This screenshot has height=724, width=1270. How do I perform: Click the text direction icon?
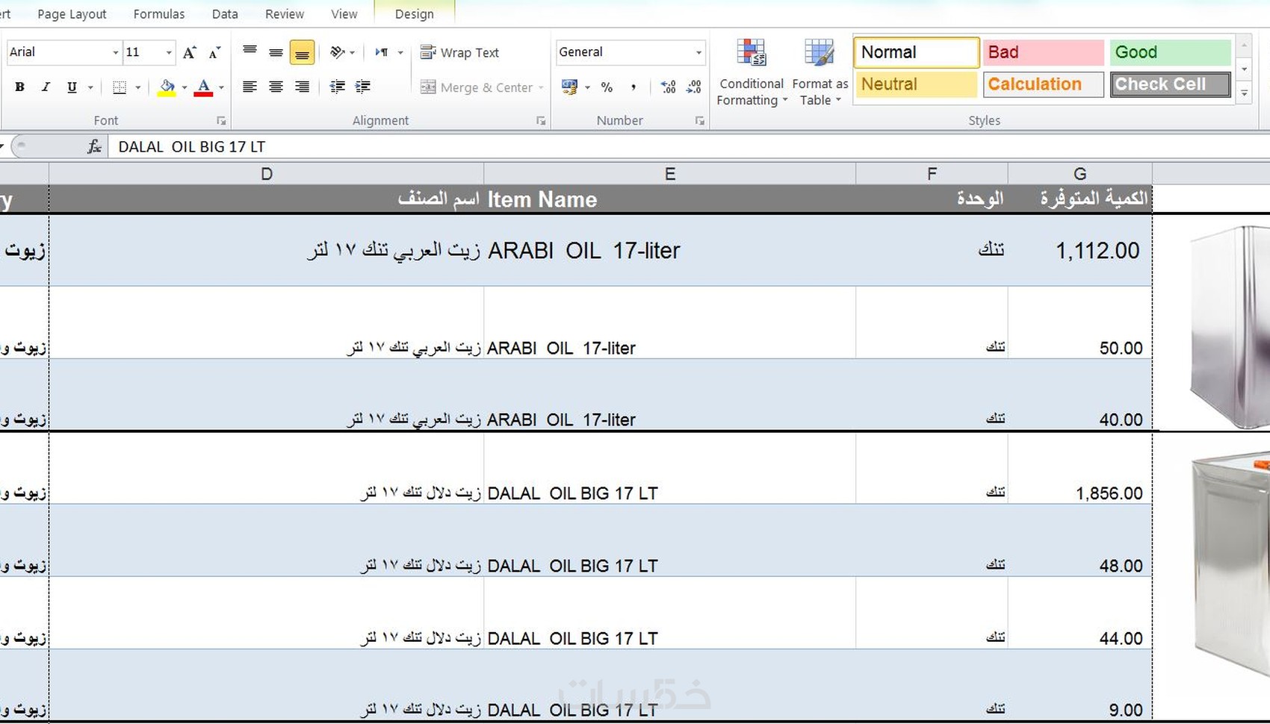pyautogui.click(x=382, y=52)
